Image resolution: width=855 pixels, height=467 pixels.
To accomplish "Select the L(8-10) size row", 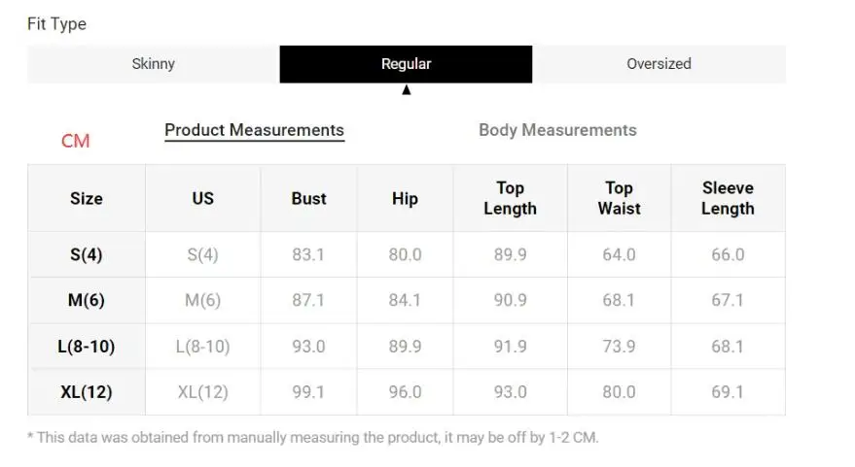I will [407, 347].
